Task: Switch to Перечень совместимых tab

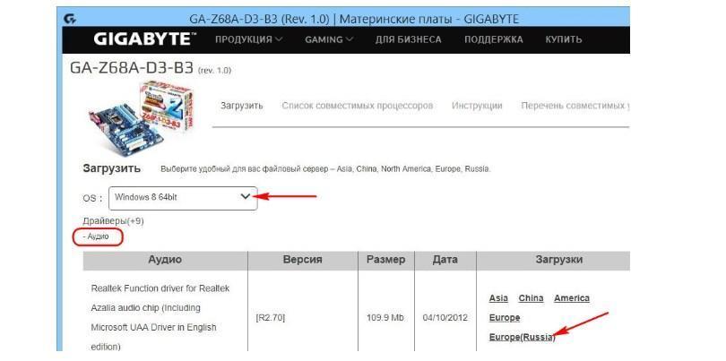Action: tap(575, 106)
